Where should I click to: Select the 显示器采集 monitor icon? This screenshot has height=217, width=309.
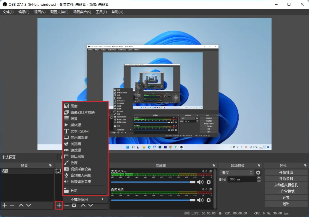[66, 137]
